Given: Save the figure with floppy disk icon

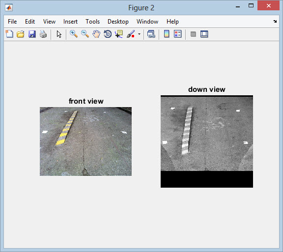Looking at the screenshot, I should click(32, 34).
